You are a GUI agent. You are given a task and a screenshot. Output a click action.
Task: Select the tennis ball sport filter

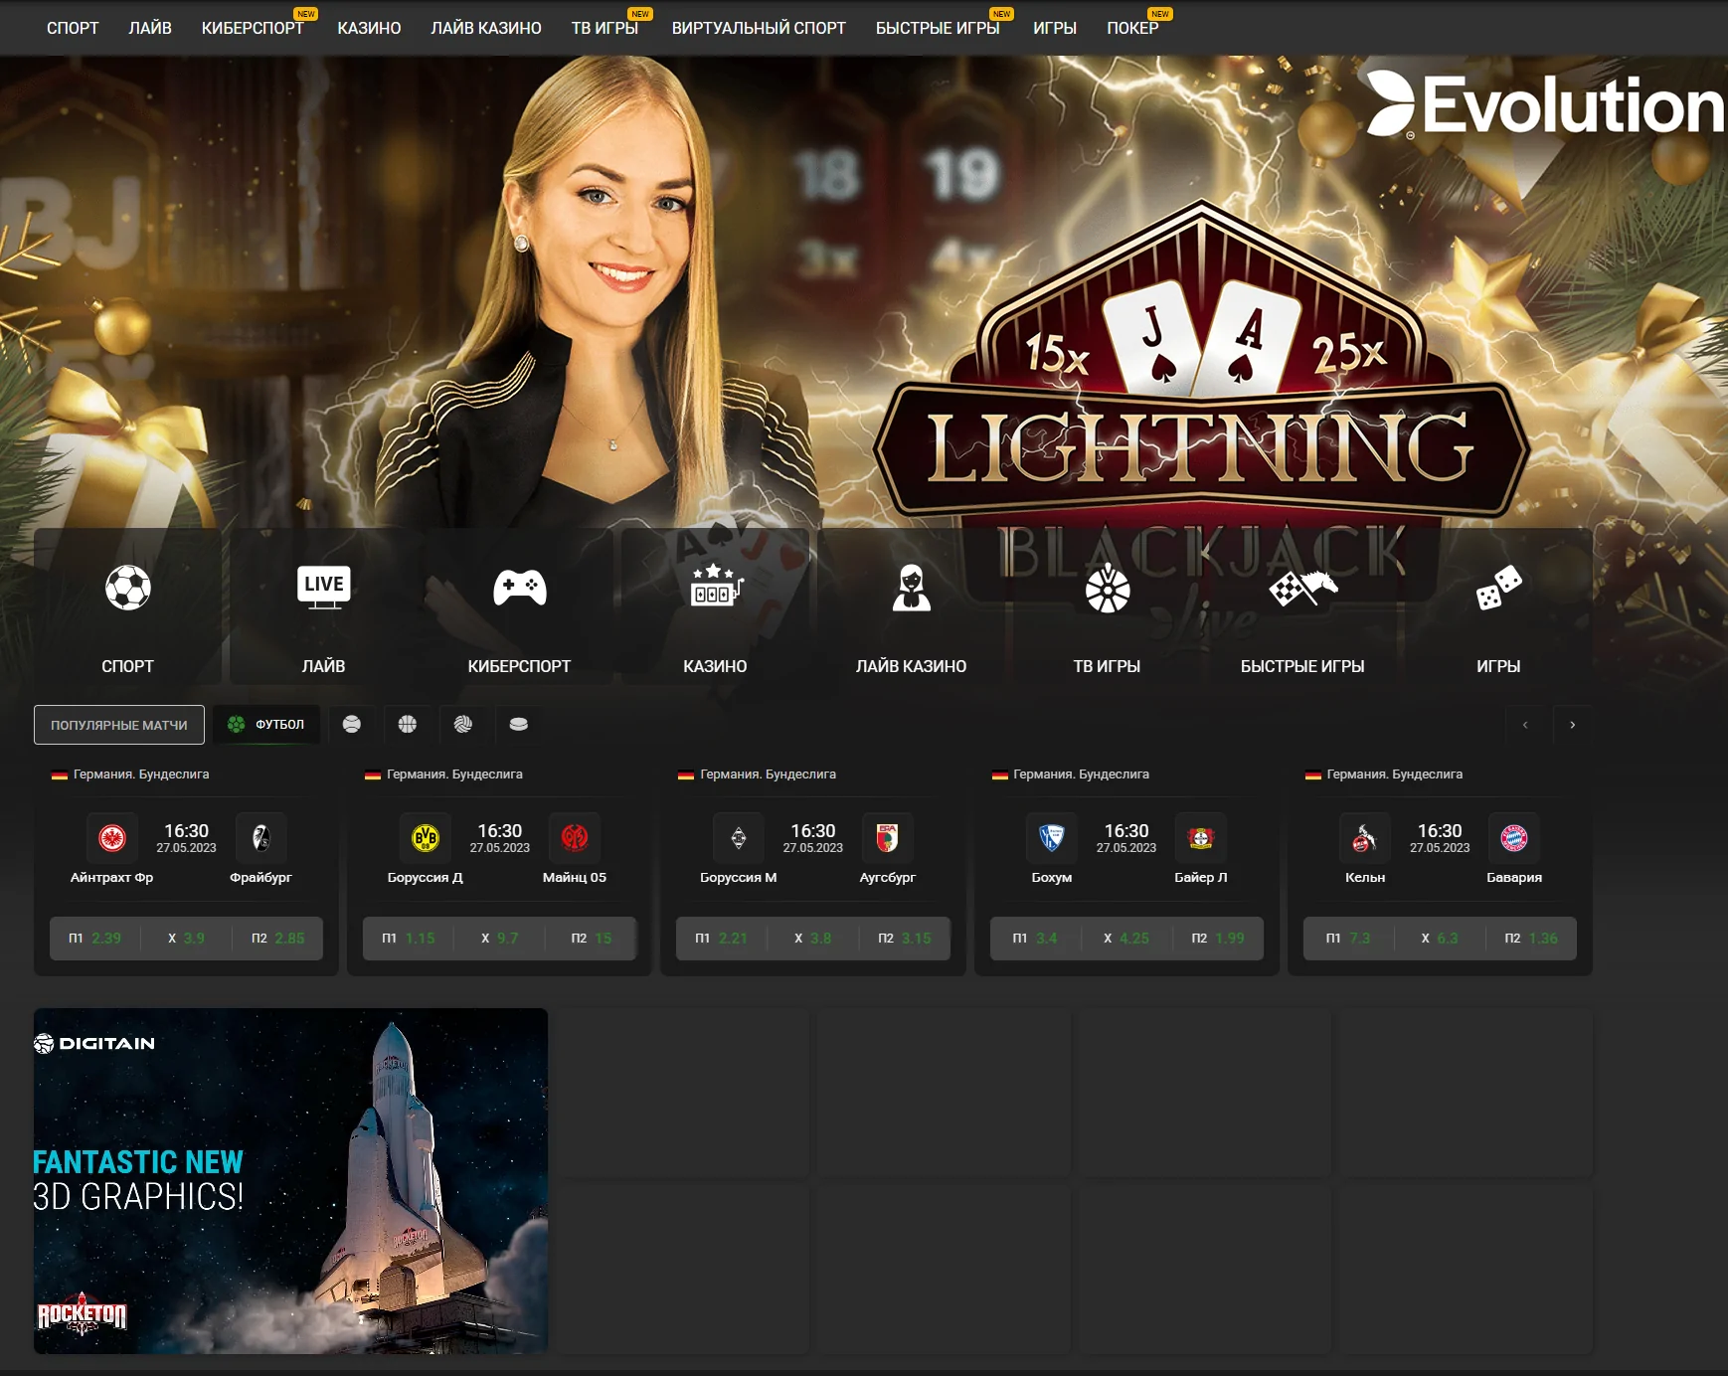tap(352, 725)
